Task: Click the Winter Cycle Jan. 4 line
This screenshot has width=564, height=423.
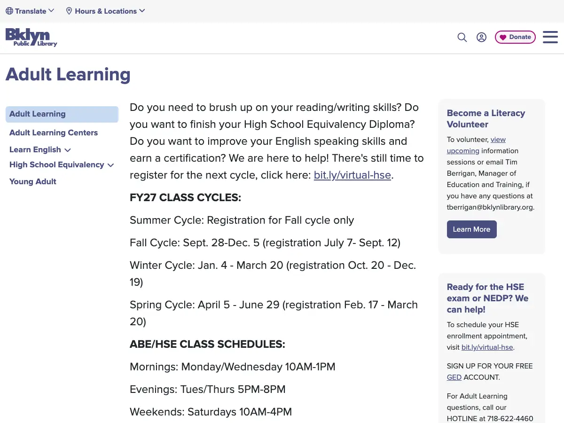Action: point(273,274)
